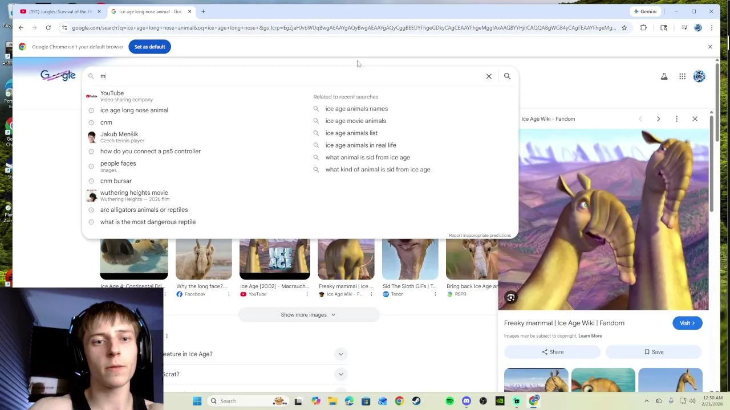Open a new Chrome tab

coord(203,11)
